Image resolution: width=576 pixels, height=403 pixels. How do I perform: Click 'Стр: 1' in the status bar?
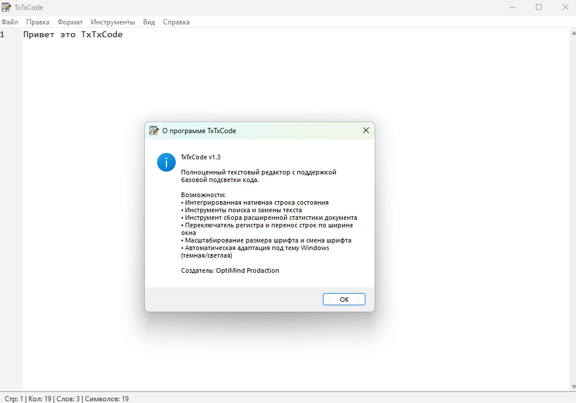point(14,398)
